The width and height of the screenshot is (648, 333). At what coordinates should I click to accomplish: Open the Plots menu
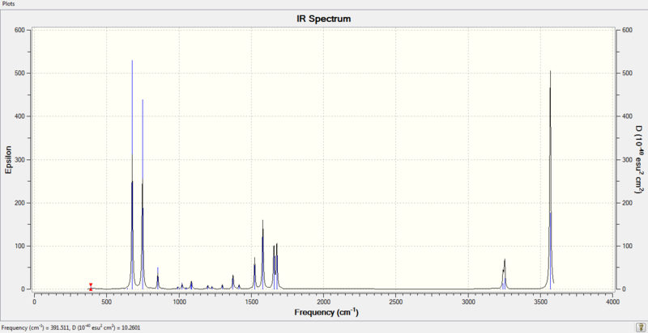(6, 3)
